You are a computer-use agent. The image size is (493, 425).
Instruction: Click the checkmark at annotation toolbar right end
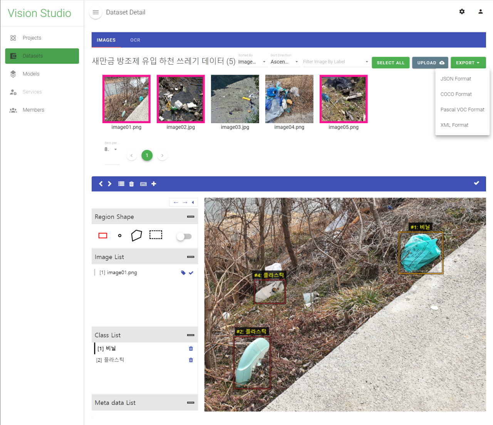point(476,183)
